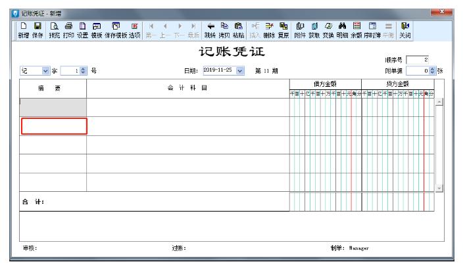Click the 获取 (Fetch) icon
The image size is (467, 272).
pyautogui.click(x=314, y=30)
